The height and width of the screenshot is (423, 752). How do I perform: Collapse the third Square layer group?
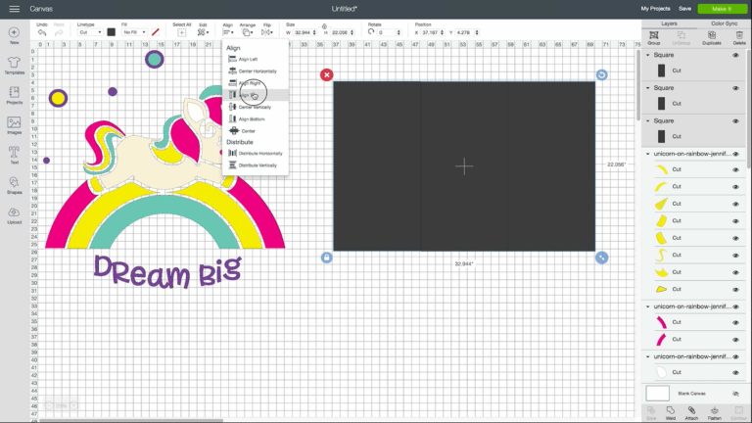[x=648, y=121]
